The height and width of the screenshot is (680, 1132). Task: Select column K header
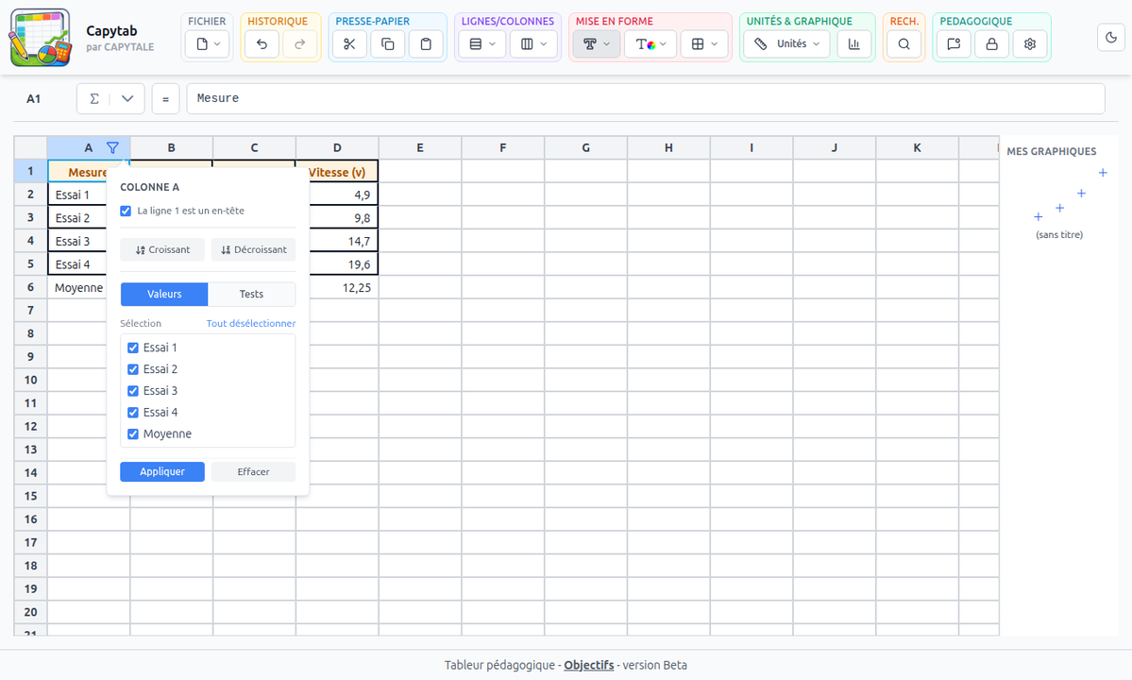pos(917,147)
